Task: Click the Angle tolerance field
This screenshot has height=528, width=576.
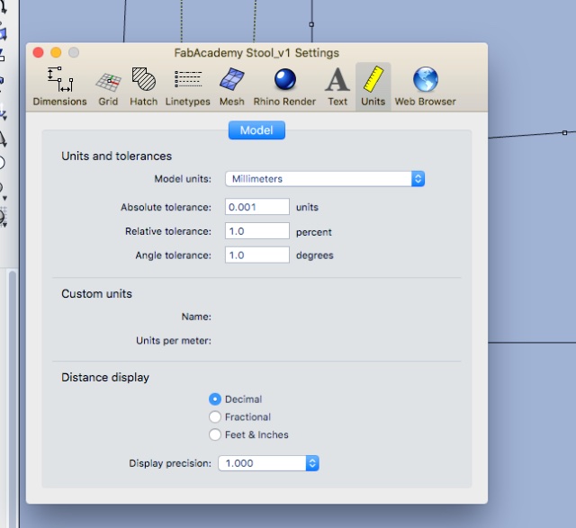Action: coord(257,255)
